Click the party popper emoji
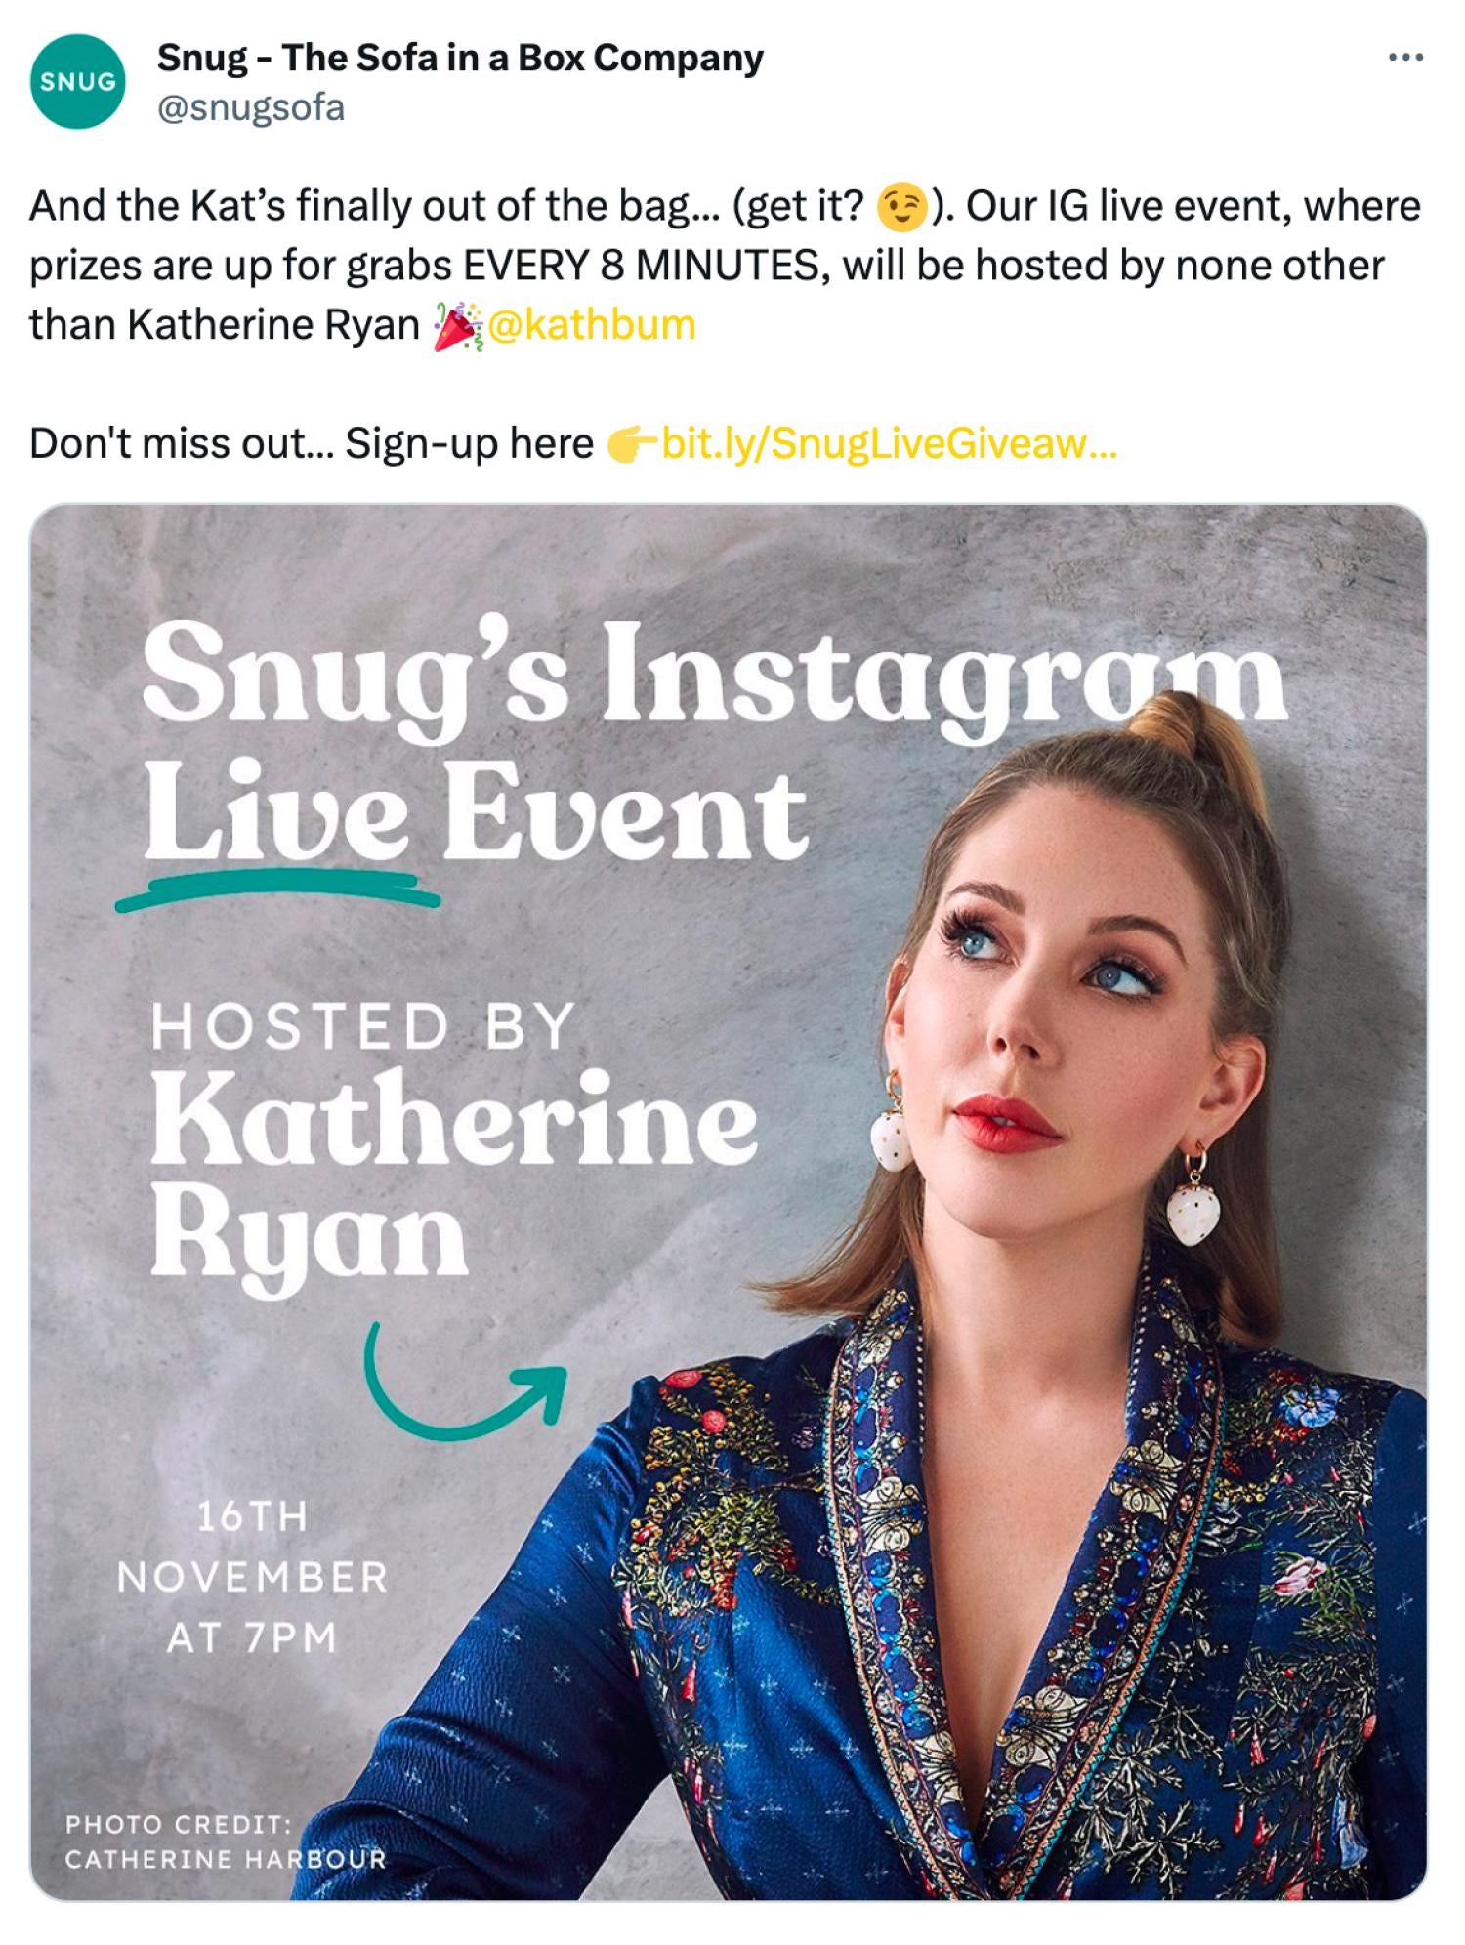Image resolution: width=1465 pixels, height=1945 pixels. pos(457,325)
